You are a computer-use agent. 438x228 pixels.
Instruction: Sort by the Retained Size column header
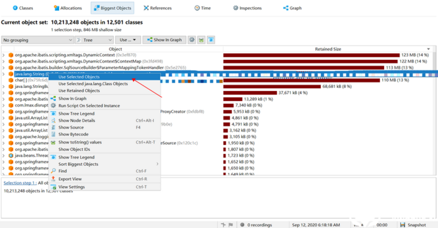328,49
